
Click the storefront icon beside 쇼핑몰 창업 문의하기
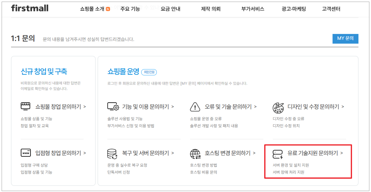26,107
